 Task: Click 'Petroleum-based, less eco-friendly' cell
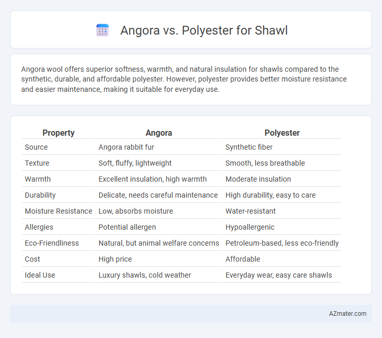tap(282, 243)
